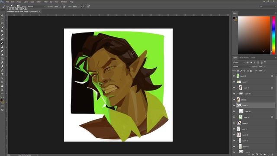277x156 pixels.
Task: Open the layer blend mode dropdown
Action: (x=242, y=67)
